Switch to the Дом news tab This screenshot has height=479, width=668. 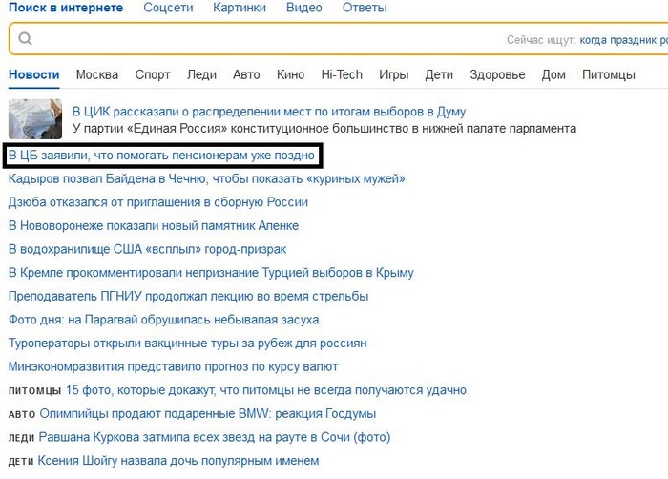pos(553,75)
